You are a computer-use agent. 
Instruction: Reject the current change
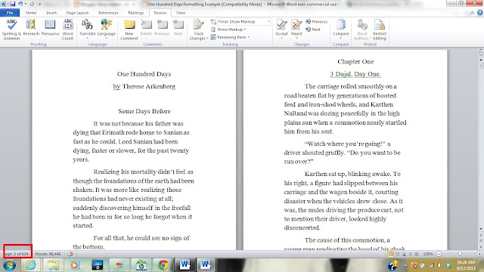point(296,28)
